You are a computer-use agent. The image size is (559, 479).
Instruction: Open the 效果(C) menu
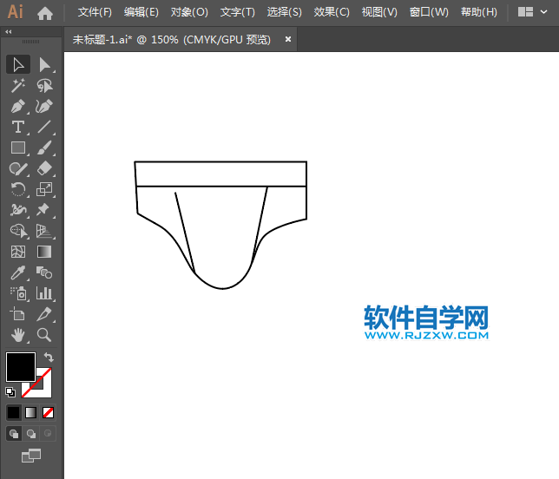(x=331, y=12)
